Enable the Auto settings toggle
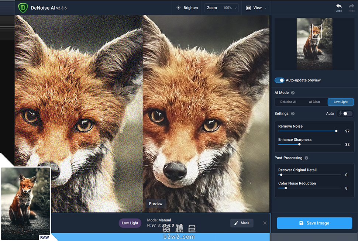358x241 pixels. pos(346,114)
